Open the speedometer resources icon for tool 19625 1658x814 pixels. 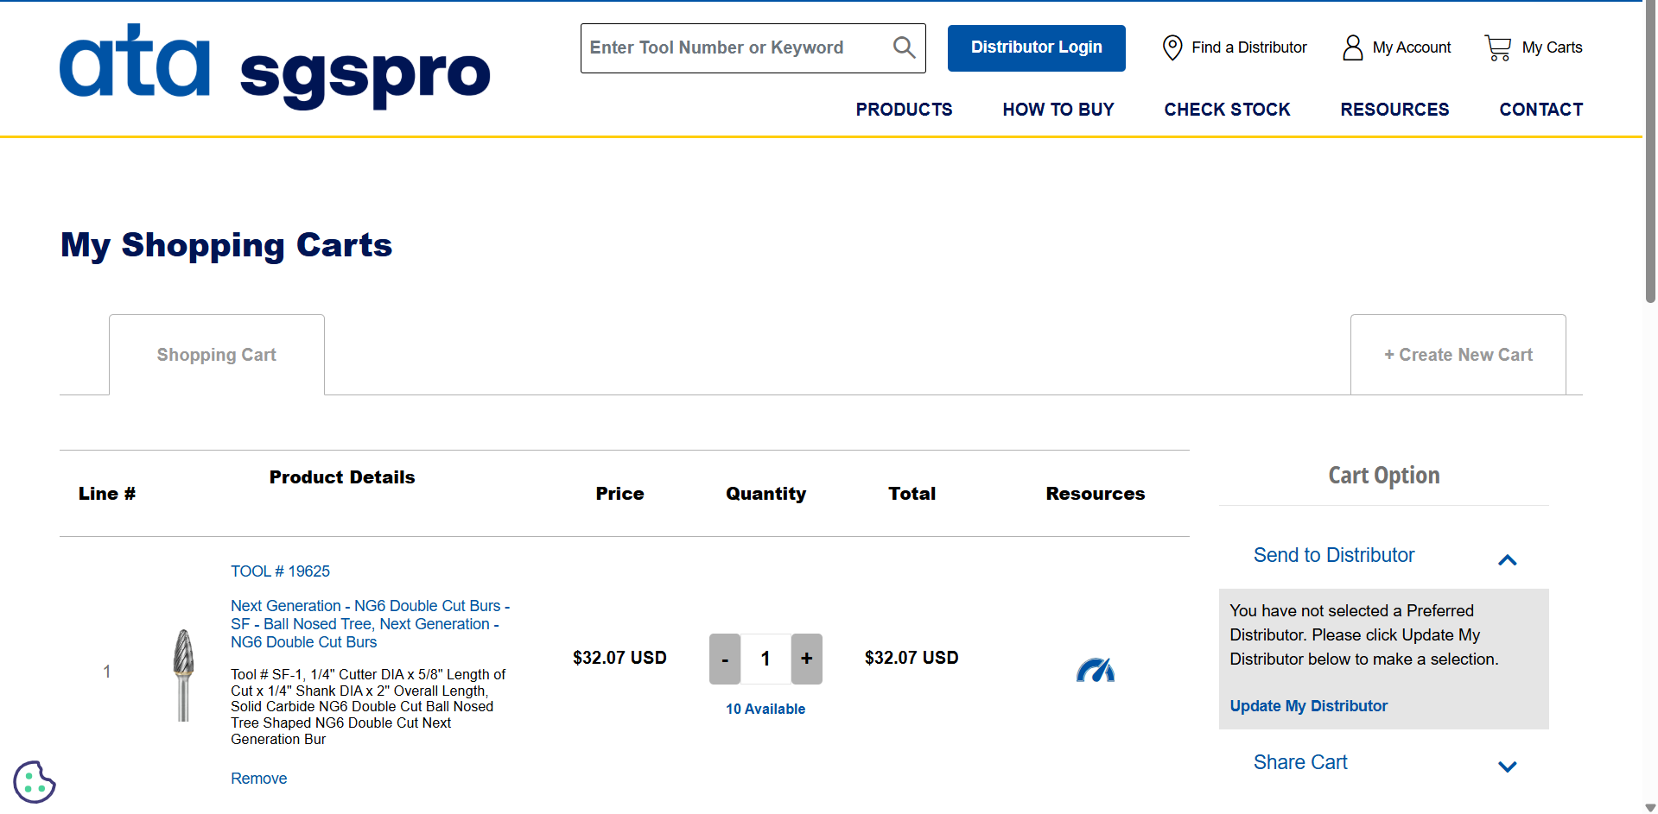pos(1095,671)
